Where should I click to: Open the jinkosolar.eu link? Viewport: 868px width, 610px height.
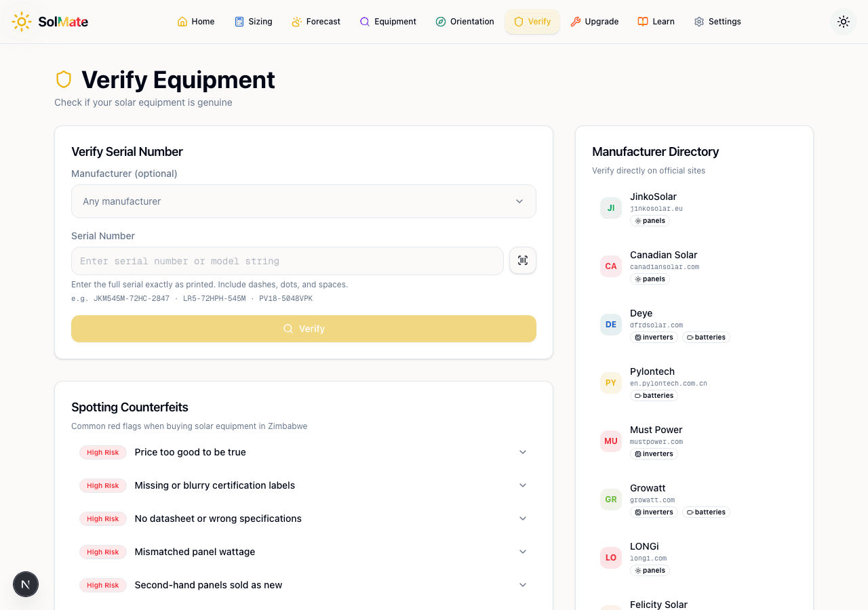coord(656,209)
